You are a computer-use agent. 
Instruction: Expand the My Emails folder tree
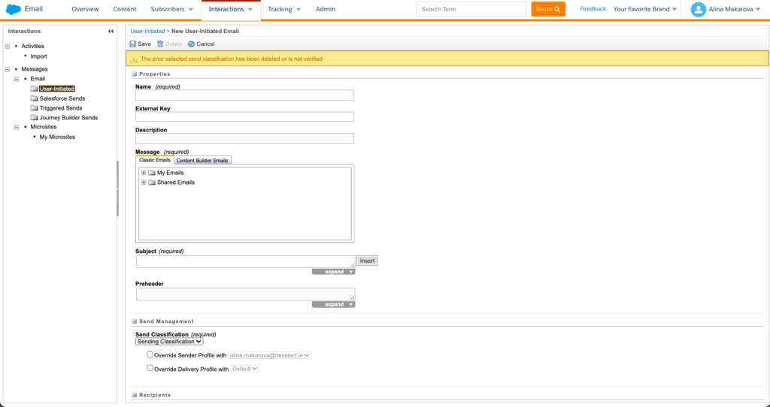[x=144, y=173]
